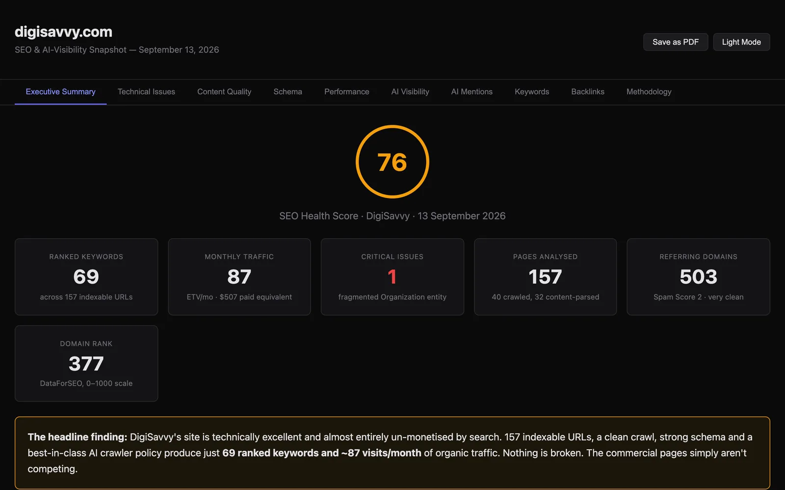The image size is (785, 490).
Task: Click the domain rank value 377
Action: pos(86,364)
